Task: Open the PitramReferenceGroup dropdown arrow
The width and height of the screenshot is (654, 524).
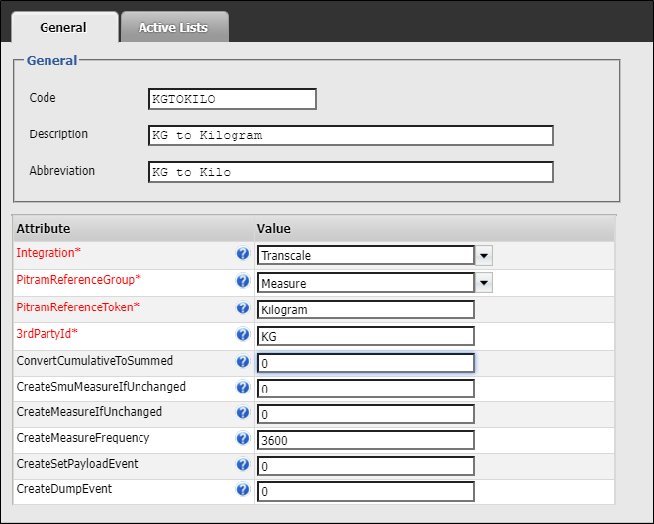Action: tap(484, 283)
